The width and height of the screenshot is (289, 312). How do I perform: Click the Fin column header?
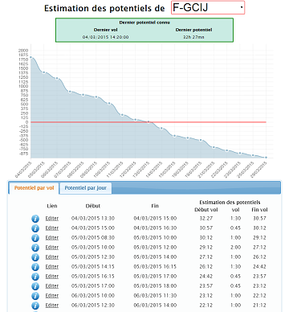point(155,206)
